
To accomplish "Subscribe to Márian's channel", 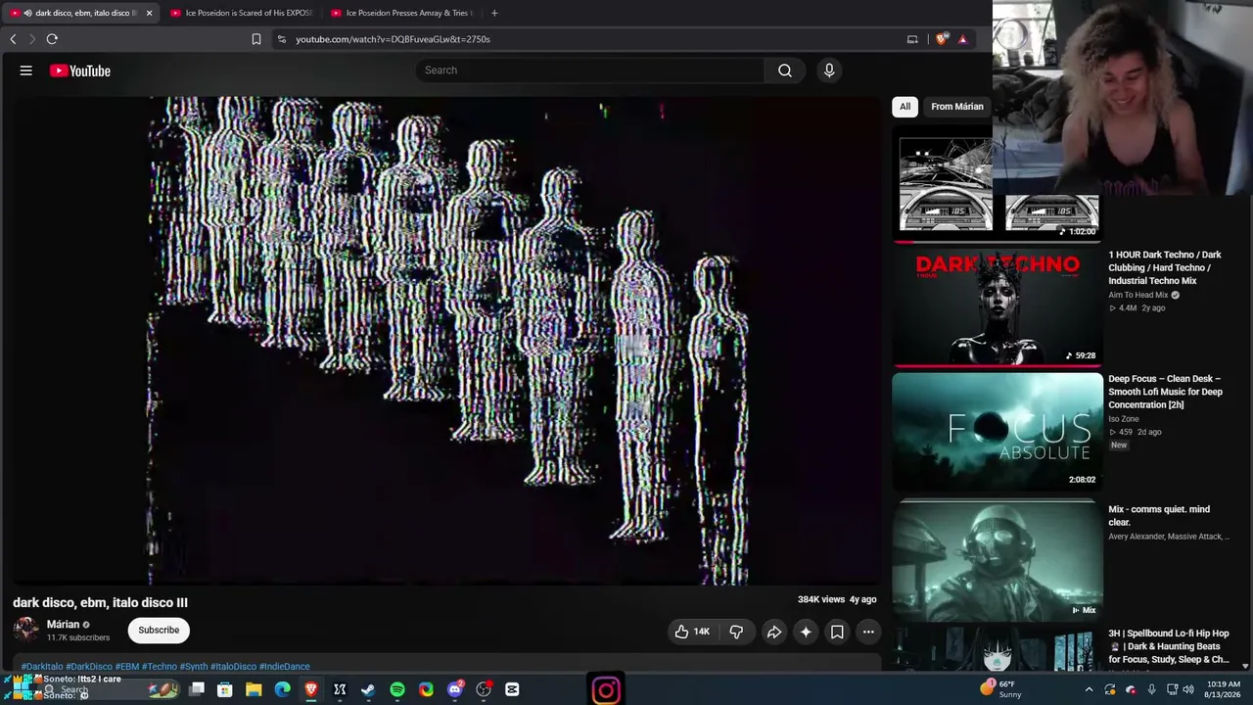I will click(159, 630).
